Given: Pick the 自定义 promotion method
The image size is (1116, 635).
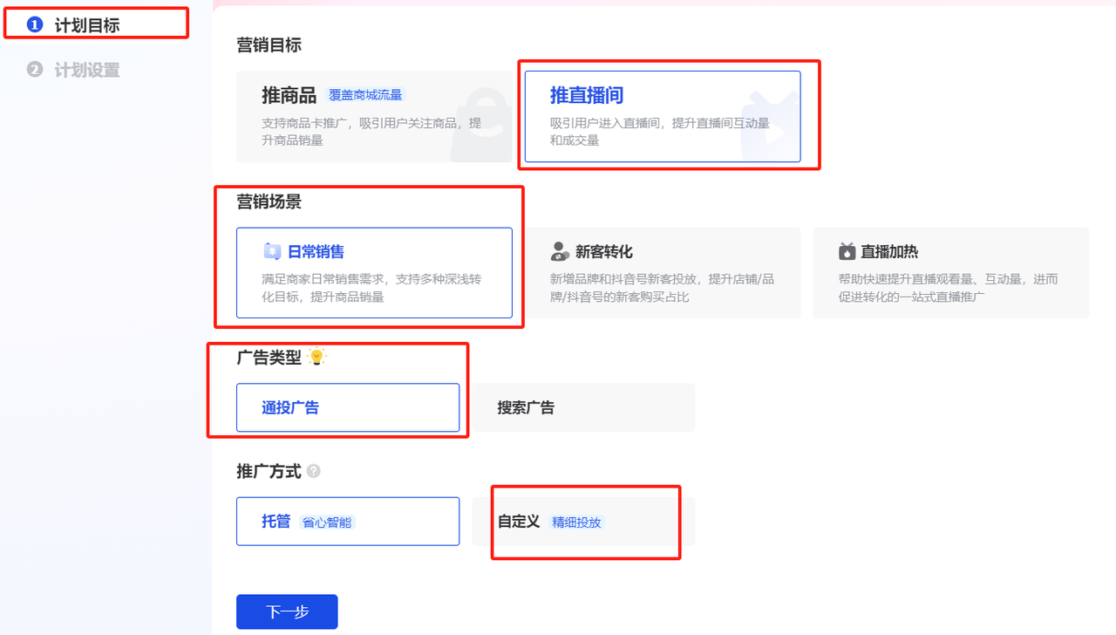Looking at the screenshot, I should [584, 522].
